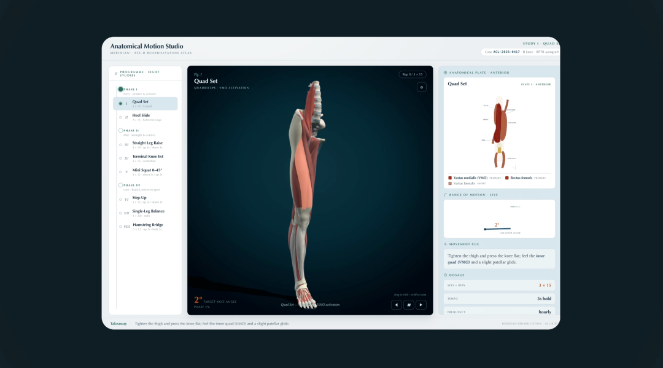663x368 pixels.
Task: Open the Terminal Knee Ext exercise
Action: (145, 159)
